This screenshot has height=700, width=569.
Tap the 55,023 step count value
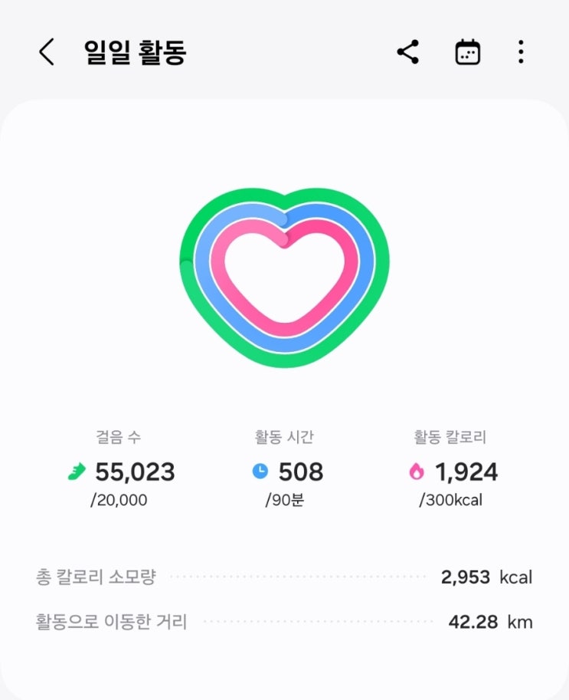pos(135,472)
